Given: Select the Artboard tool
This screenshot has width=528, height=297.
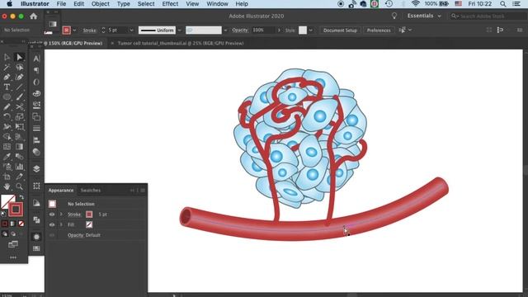Looking at the screenshot, I should (x=7, y=177).
